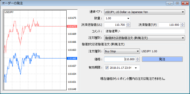190x94 pixels.
Task: Click the 110.648 price axis label
Action: pyautogui.click(x=72, y=89)
